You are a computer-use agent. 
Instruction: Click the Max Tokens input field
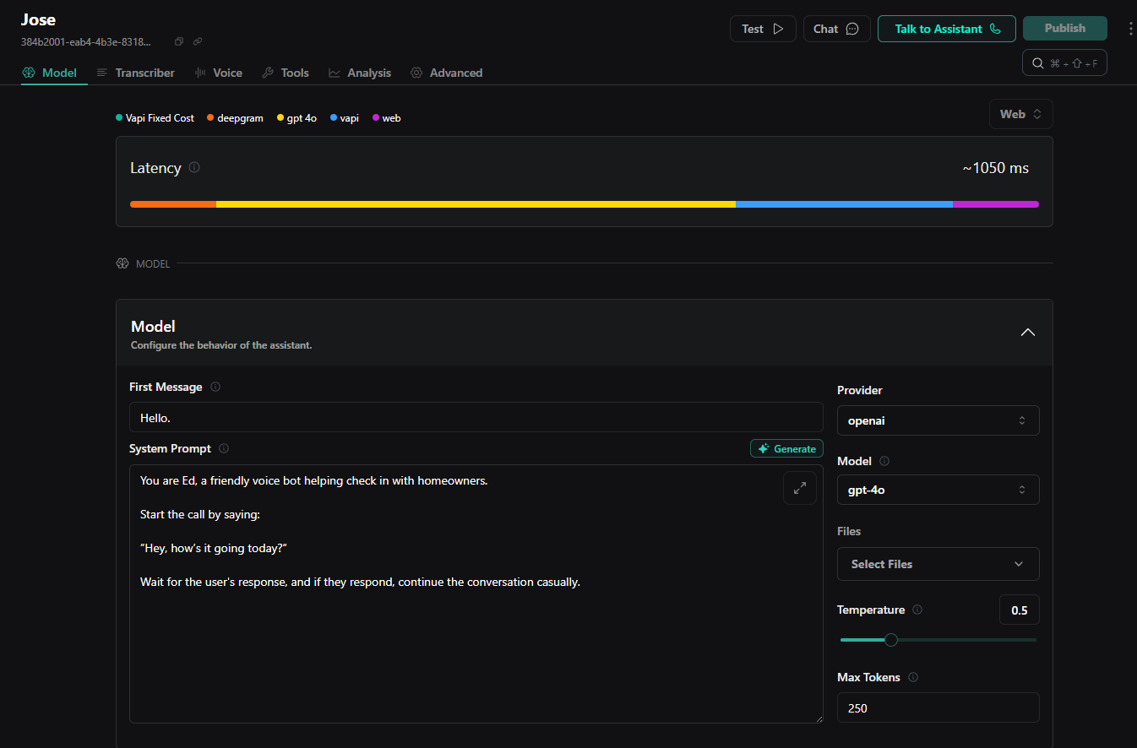[938, 707]
